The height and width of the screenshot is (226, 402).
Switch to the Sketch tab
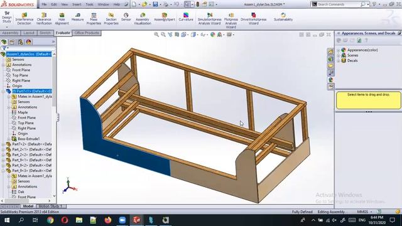45,33
